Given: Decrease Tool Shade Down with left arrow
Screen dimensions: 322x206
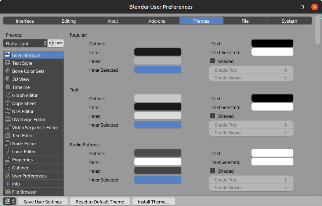Looking at the screenshot, I should pyautogui.click(x=212, y=132).
